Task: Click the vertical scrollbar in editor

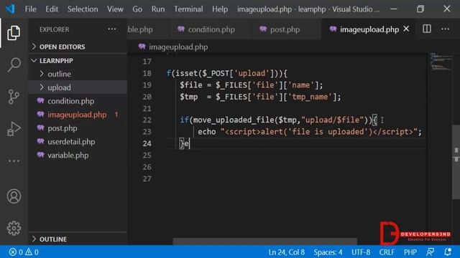Action: click(456, 162)
